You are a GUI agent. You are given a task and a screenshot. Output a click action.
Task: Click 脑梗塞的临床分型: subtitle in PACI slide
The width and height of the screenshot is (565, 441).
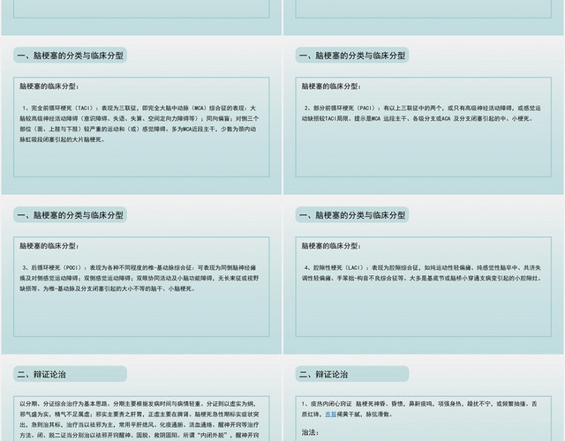(x=331, y=86)
